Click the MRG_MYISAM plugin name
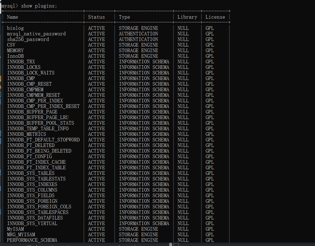315x246 pixels. (21, 235)
